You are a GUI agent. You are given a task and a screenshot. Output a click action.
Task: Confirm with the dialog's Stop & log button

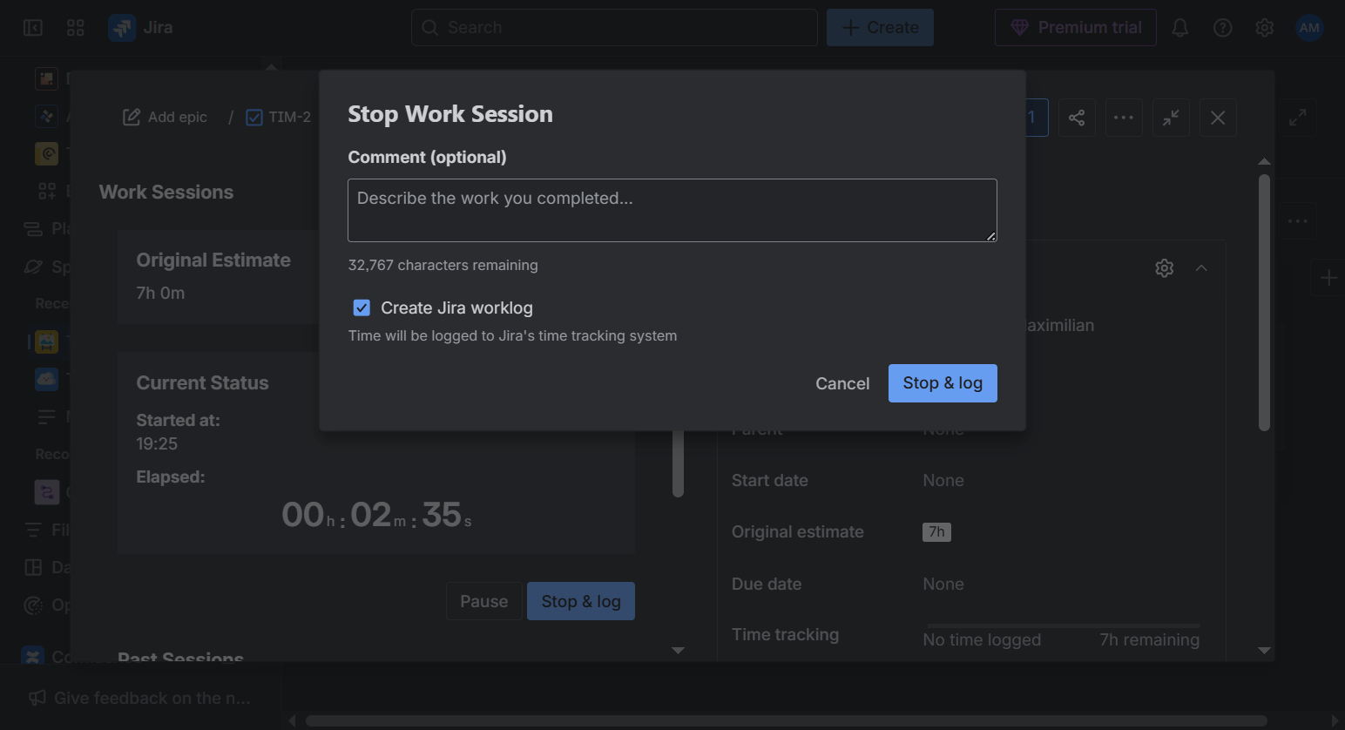(x=942, y=383)
